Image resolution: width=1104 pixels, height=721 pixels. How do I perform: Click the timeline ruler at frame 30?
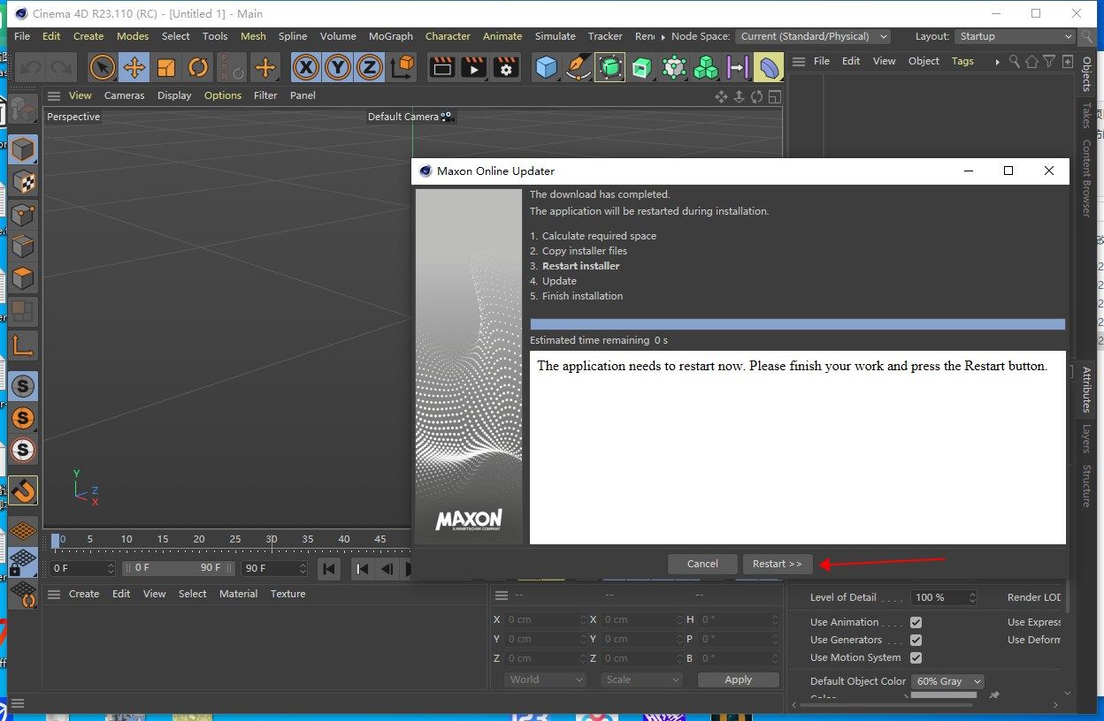coord(272,539)
